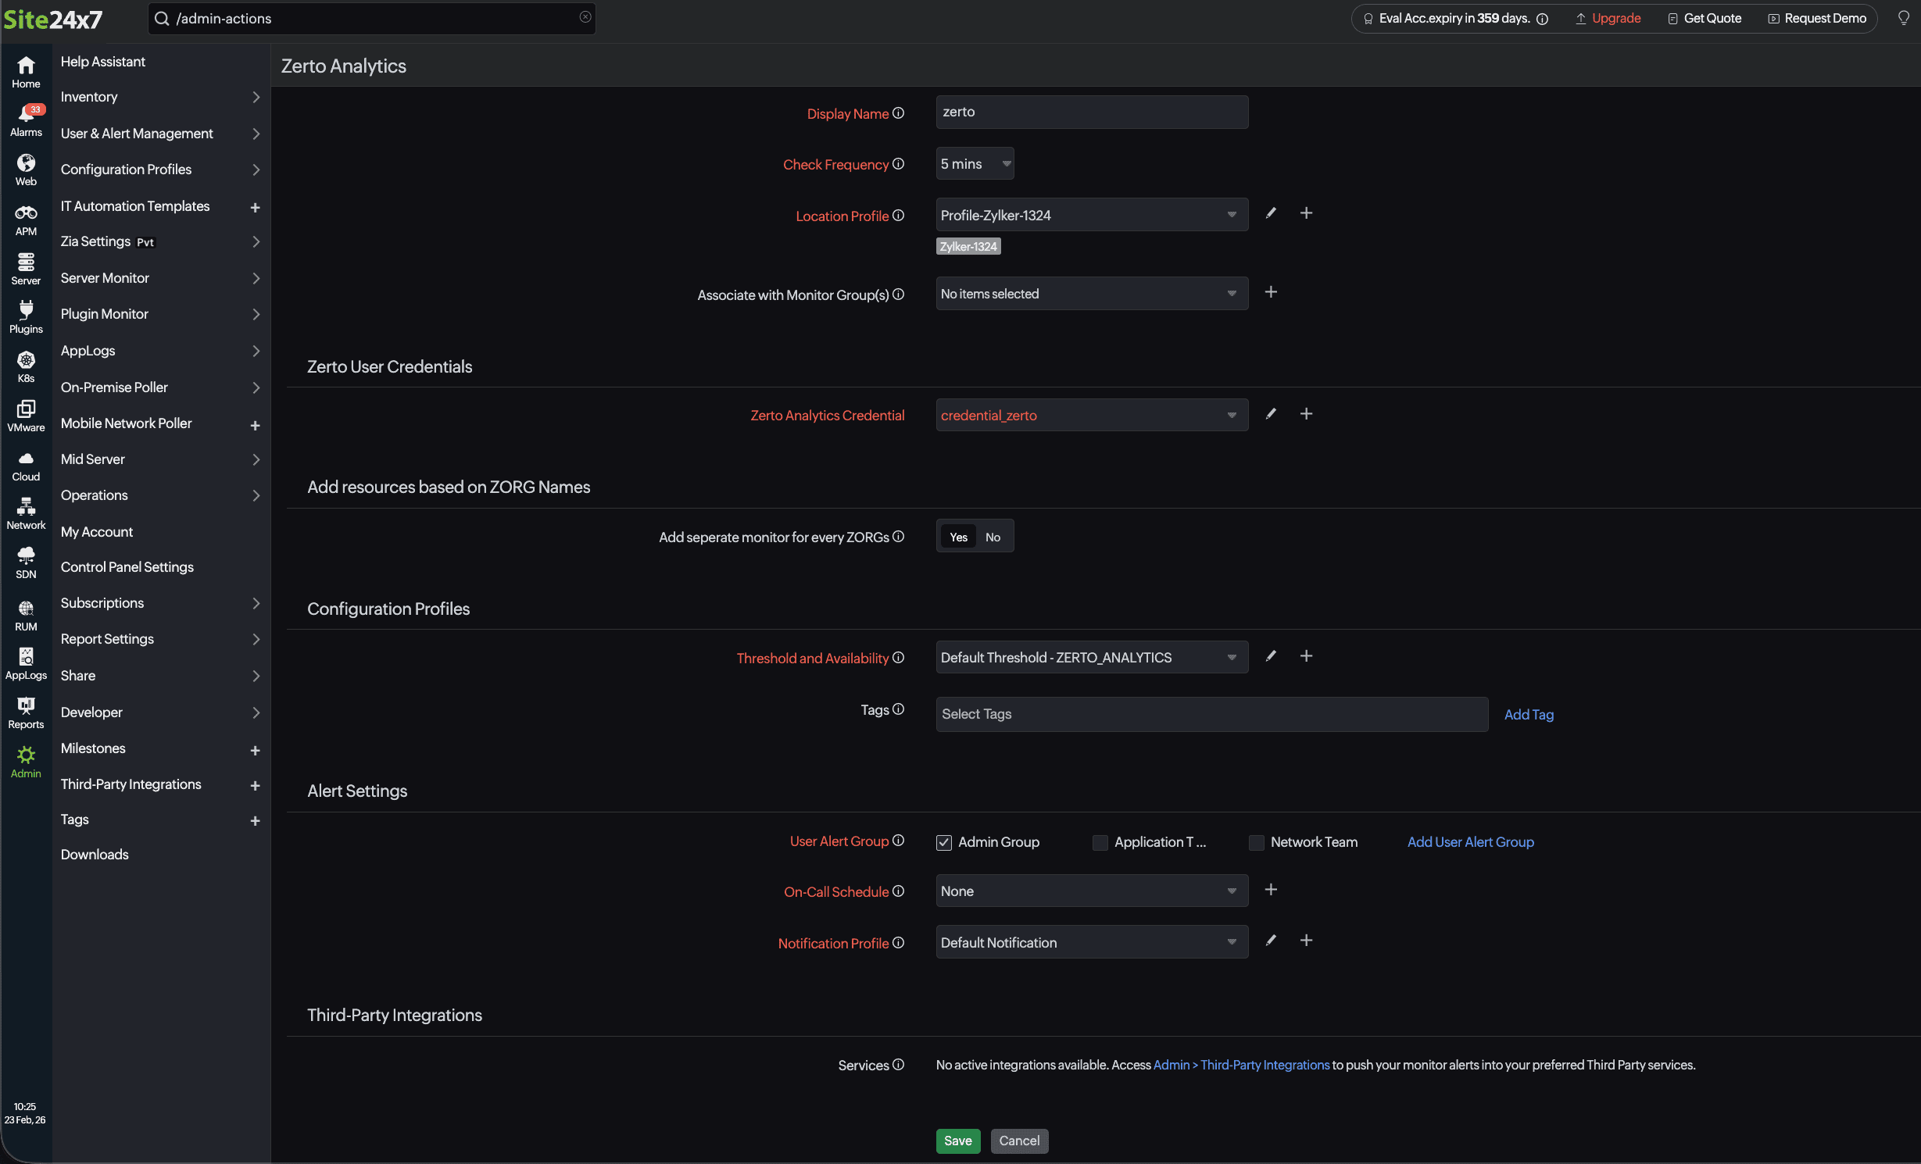Click the Save button

(x=957, y=1141)
